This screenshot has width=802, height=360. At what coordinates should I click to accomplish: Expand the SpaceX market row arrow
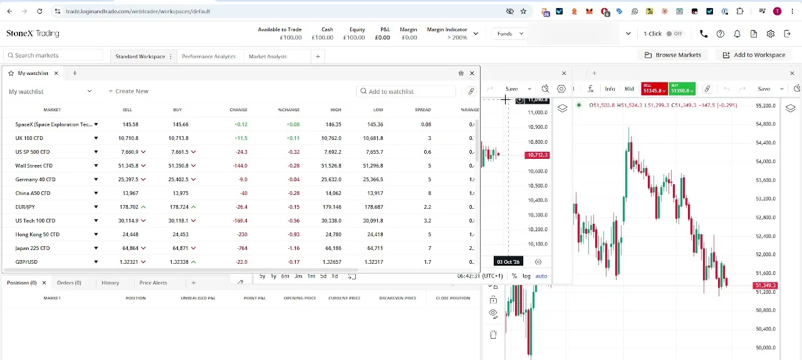click(x=96, y=124)
